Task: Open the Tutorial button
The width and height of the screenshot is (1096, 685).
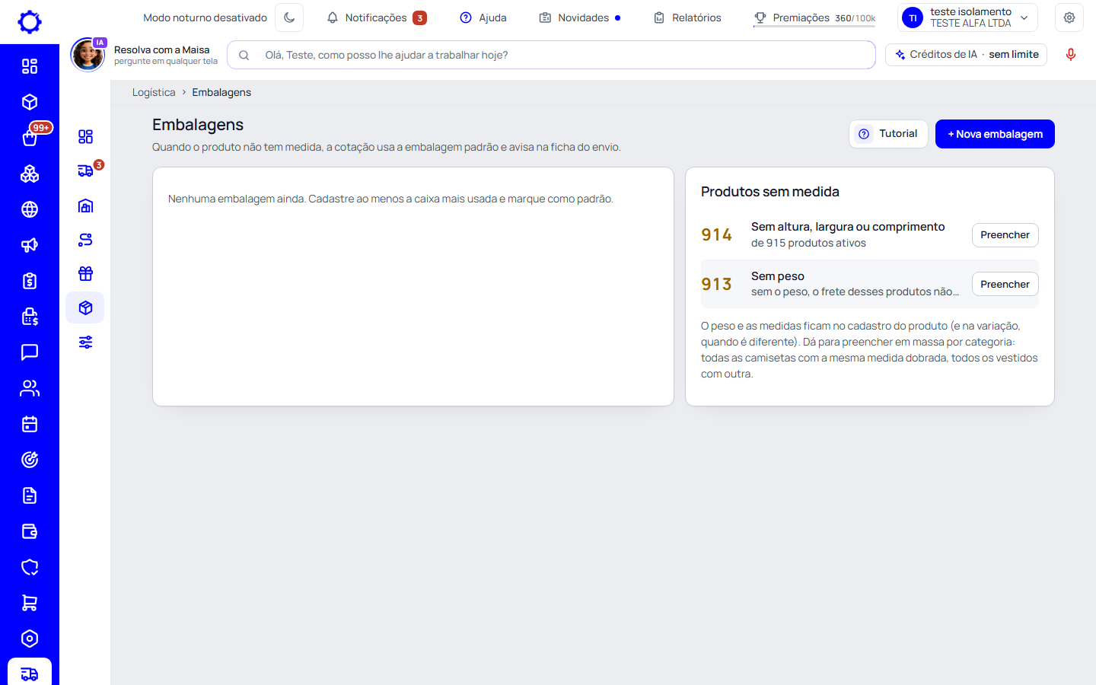Action: pos(888,134)
